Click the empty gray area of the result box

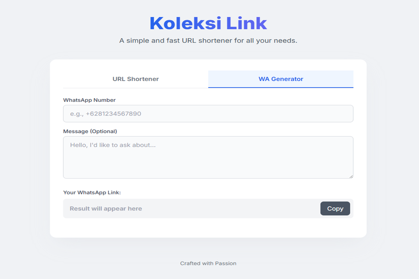pos(230,209)
